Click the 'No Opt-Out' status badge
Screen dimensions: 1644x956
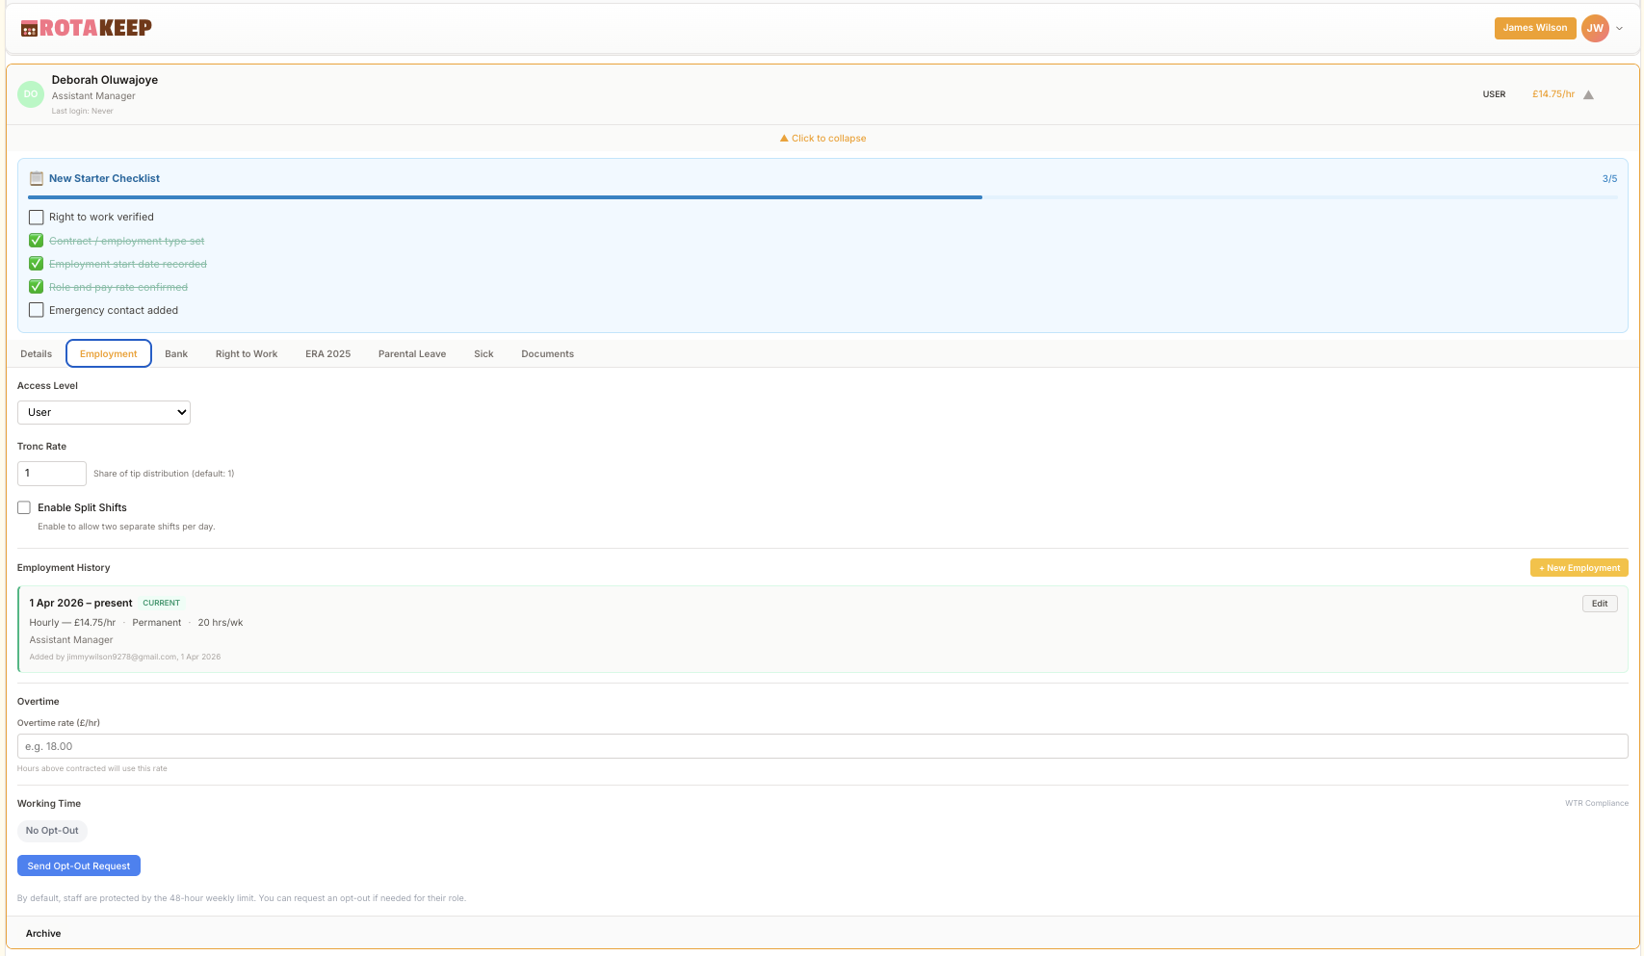click(52, 831)
